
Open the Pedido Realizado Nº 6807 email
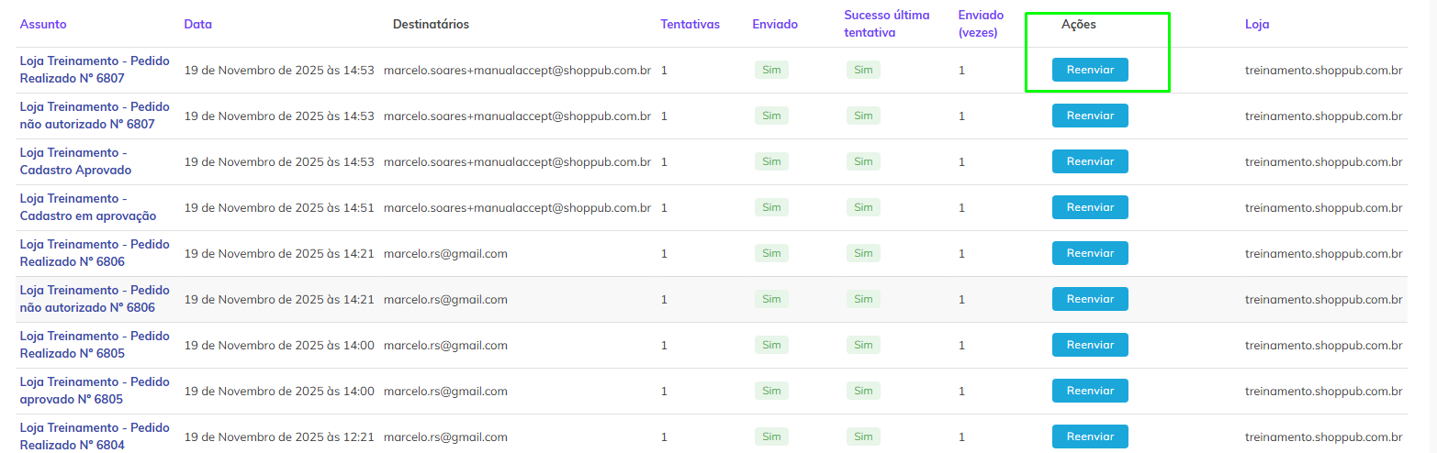click(95, 70)
